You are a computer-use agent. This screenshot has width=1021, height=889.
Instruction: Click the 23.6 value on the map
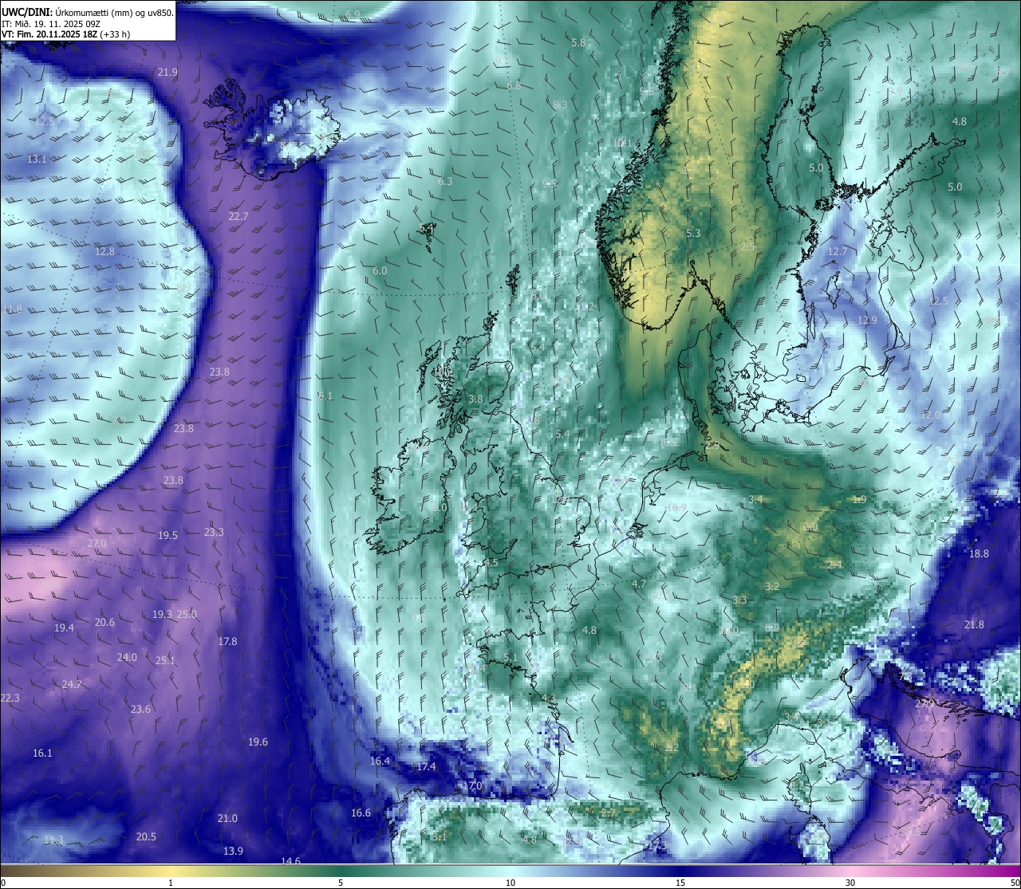click(x=140, y=709)
